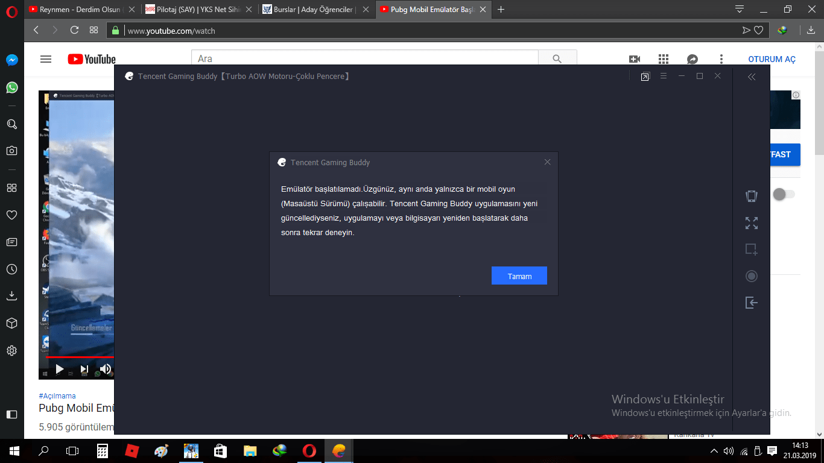The height and width of the screenshot is (463, 824).
Task: Open a new browser tab
Action: [501, 10]
